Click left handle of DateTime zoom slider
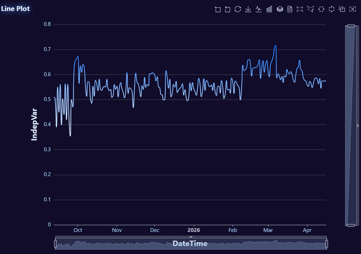361x254 pixels. click(x=55, y=244)
